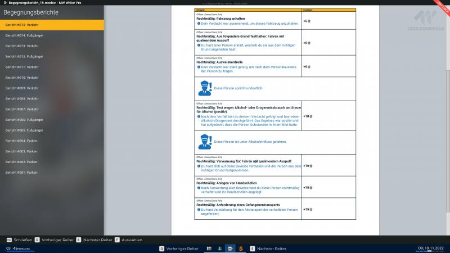This screenshot has width=450, height=253.
Task: Click info icon beside 'Nach dem Vorfall bist du'
Action: [199, 117]
